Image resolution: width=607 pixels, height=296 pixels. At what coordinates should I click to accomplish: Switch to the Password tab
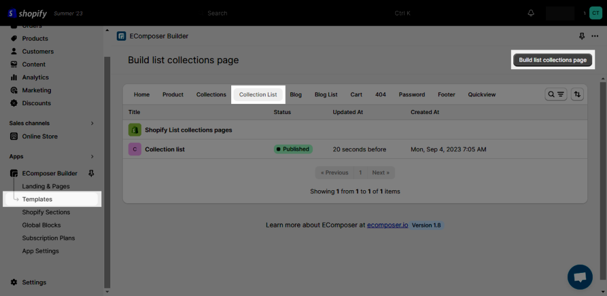[412, 95]
